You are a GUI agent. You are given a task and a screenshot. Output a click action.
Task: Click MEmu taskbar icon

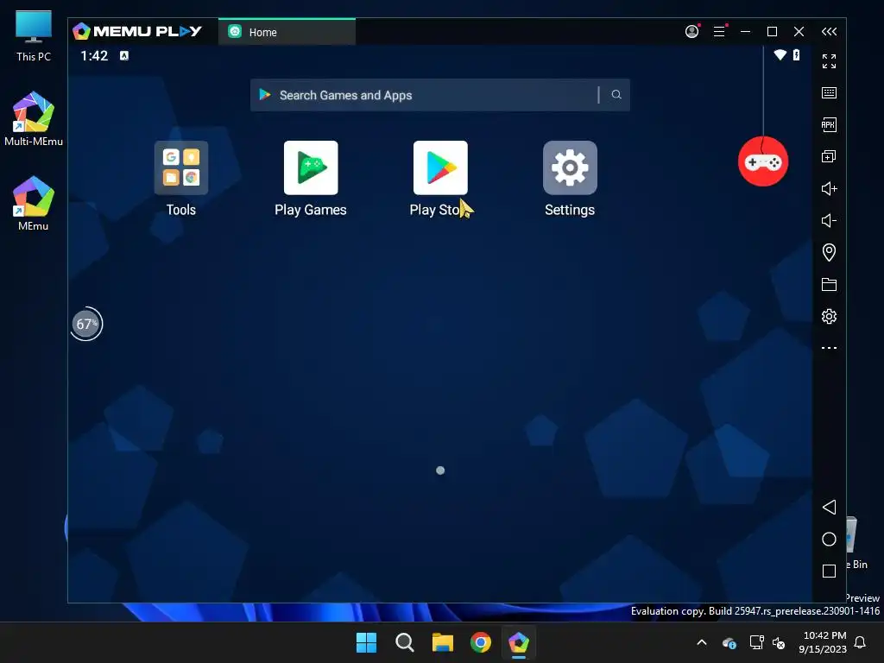pyautogui.click(x=519, y=642)
